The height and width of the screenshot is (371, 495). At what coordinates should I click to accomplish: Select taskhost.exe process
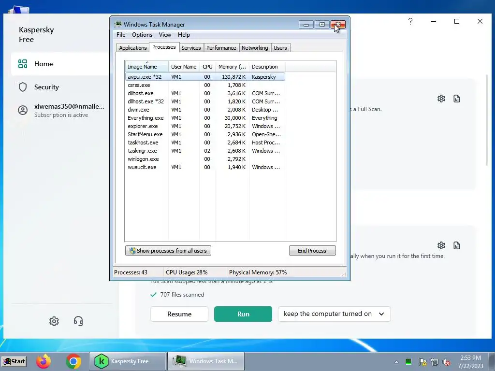205,143
